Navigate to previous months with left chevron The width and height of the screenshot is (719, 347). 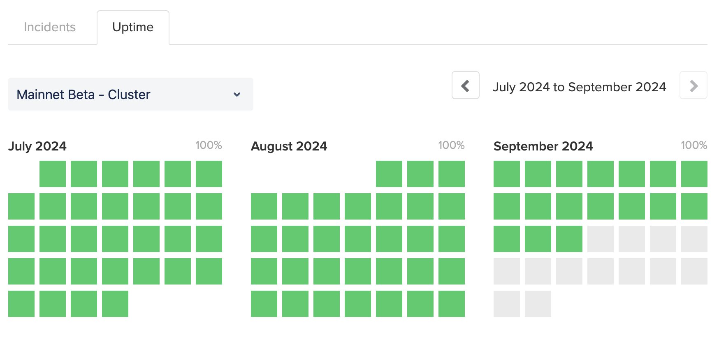pos(465,86)
